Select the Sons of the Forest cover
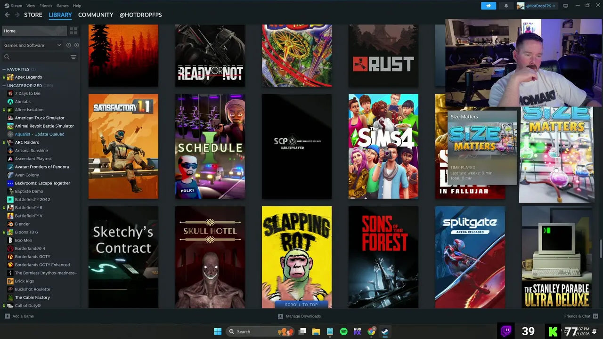 tap(383, 257)
